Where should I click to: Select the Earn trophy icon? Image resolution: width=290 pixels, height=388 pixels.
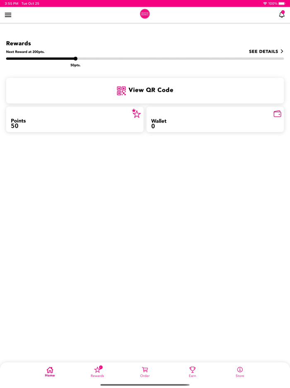point(192,369)
